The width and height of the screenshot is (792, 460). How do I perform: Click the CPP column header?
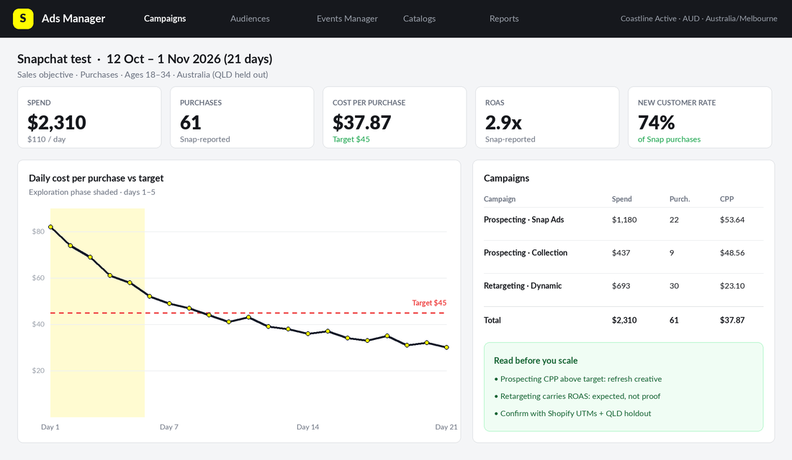[x=727, y=198]
